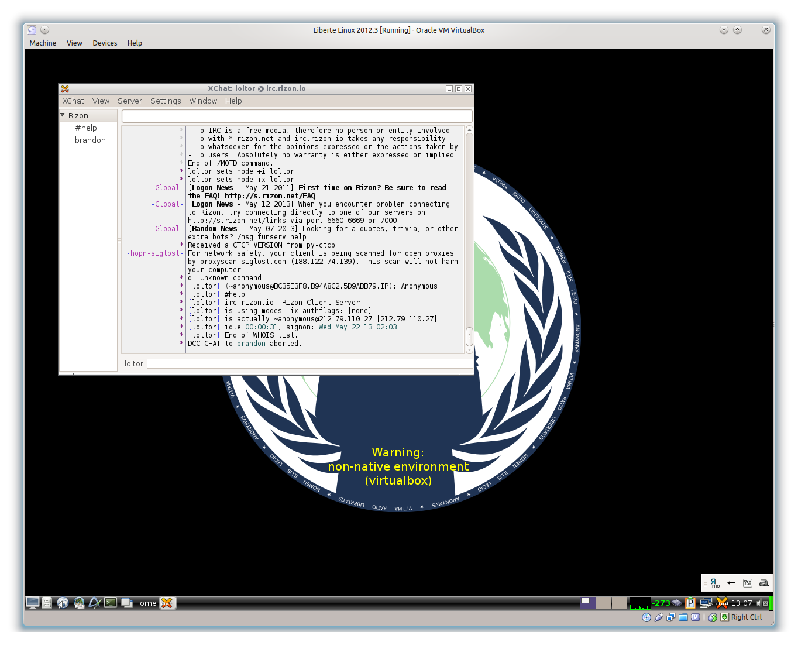Screen dimensions: 798x649
Task: Open the Settings menu in XChat
Action: click(166, 101)
